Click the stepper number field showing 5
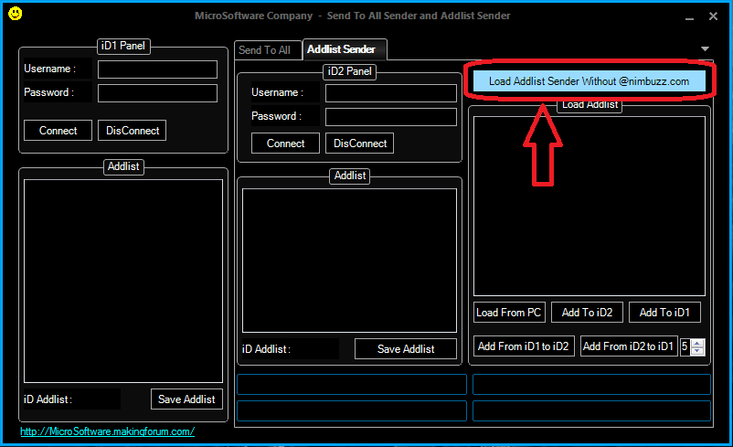 pos(685,347)
